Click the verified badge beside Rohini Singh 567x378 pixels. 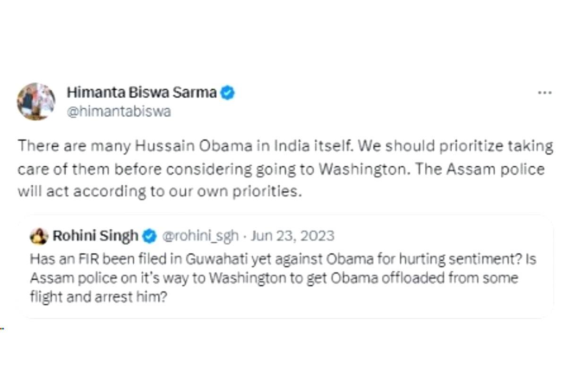(150, 236)
